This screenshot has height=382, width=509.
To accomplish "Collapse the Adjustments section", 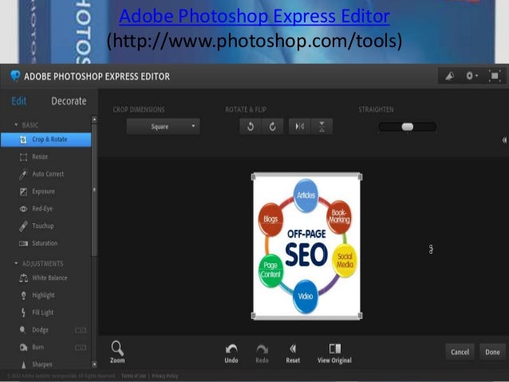I will (x=16, y=263).
